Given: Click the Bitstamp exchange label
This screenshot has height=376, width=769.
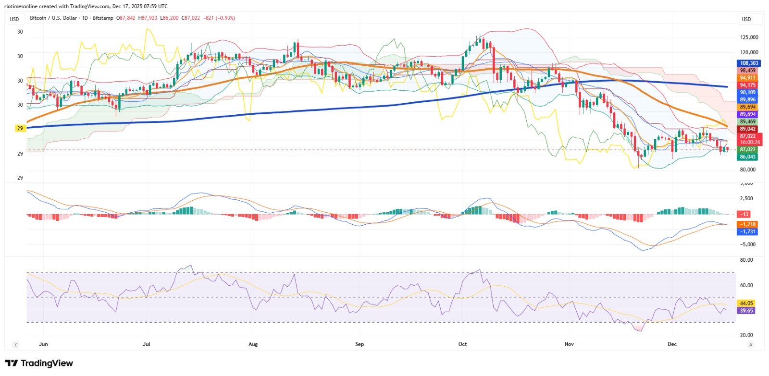Looking at the screenshot, I should [x=103, y=18].
